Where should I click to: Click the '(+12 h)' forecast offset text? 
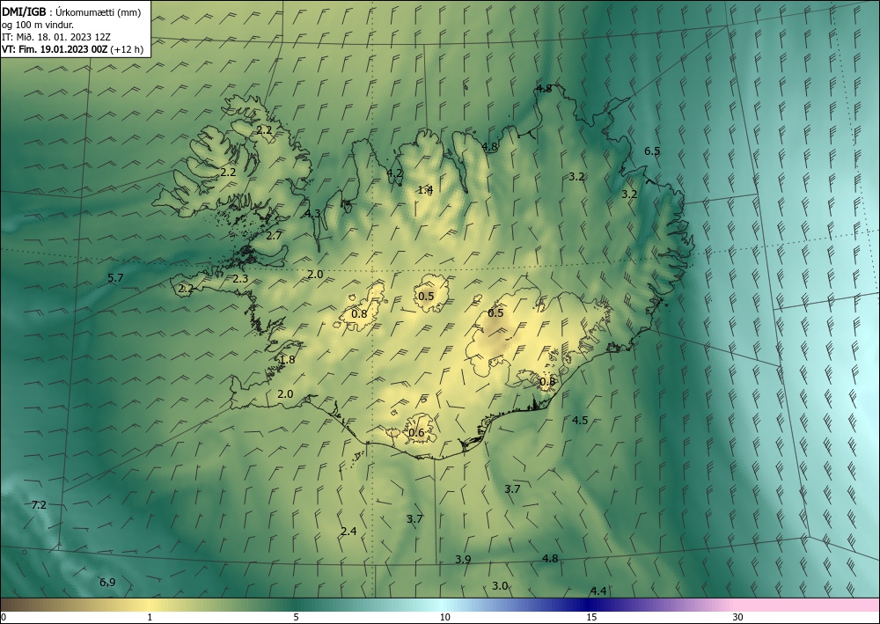(x=127, y=49)
